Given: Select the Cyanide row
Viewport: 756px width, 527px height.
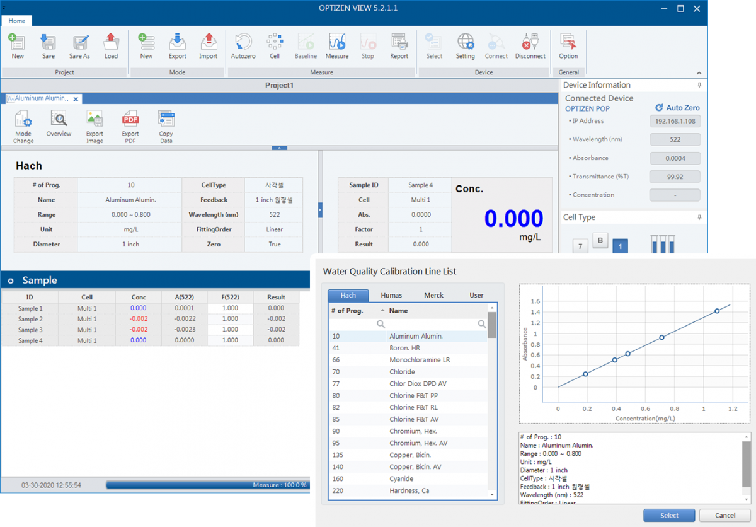Looking at the screenshot, I should 409,478.
